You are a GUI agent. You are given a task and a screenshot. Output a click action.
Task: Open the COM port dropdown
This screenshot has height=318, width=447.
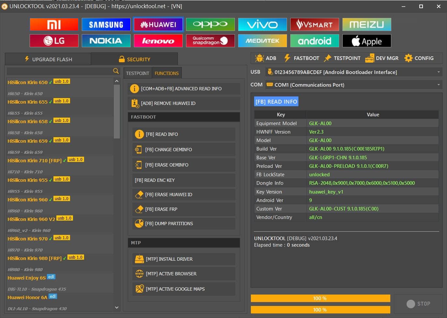coord(354,85)
